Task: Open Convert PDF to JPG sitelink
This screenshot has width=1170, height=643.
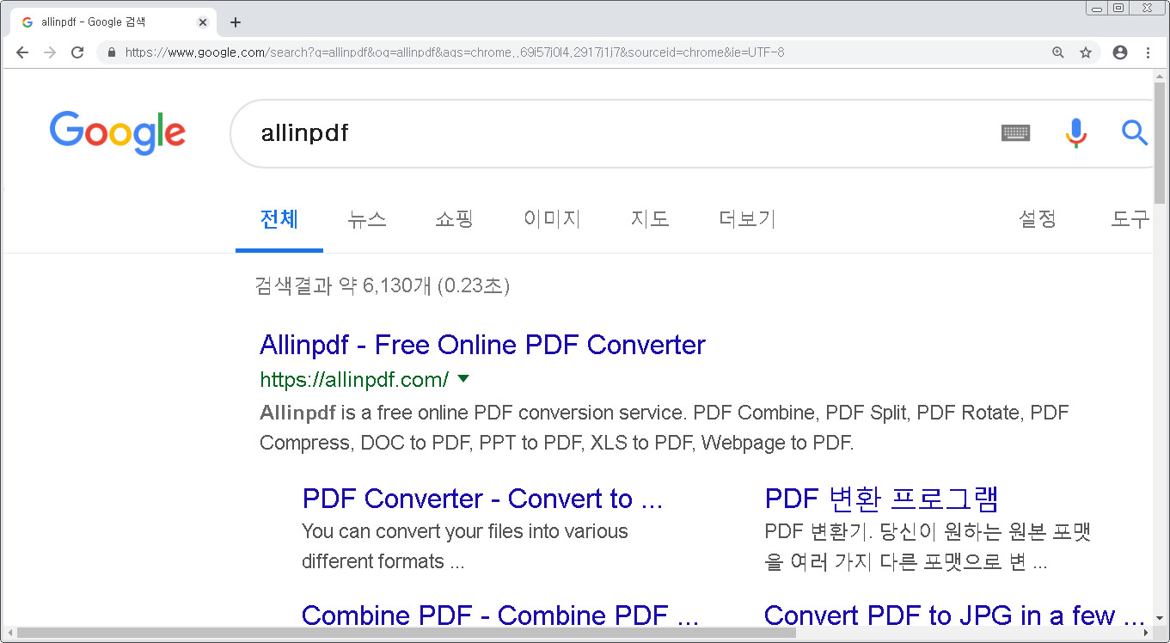Action: (954, 615)
